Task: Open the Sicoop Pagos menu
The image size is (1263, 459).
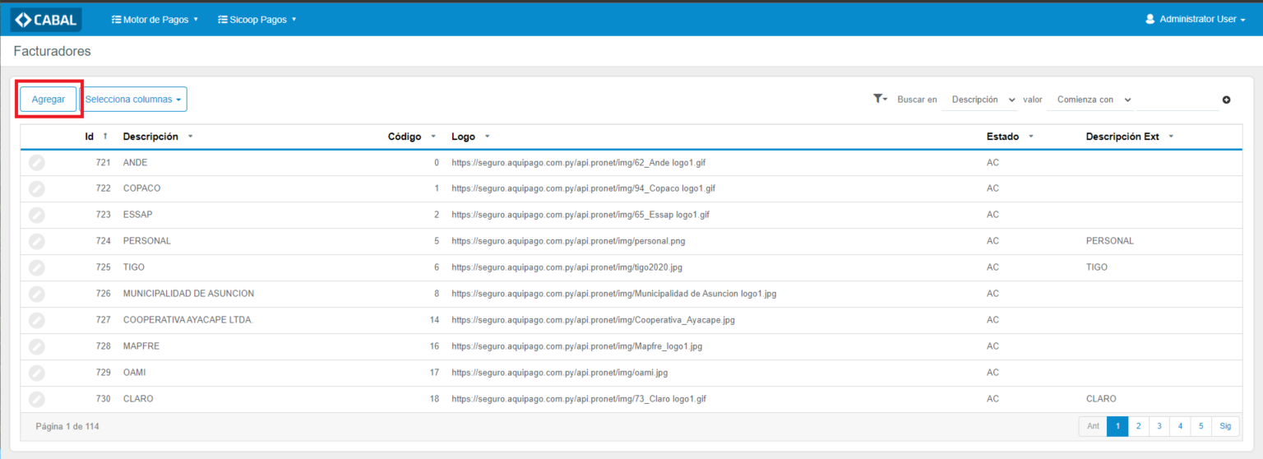Action: tap(257, 19)
